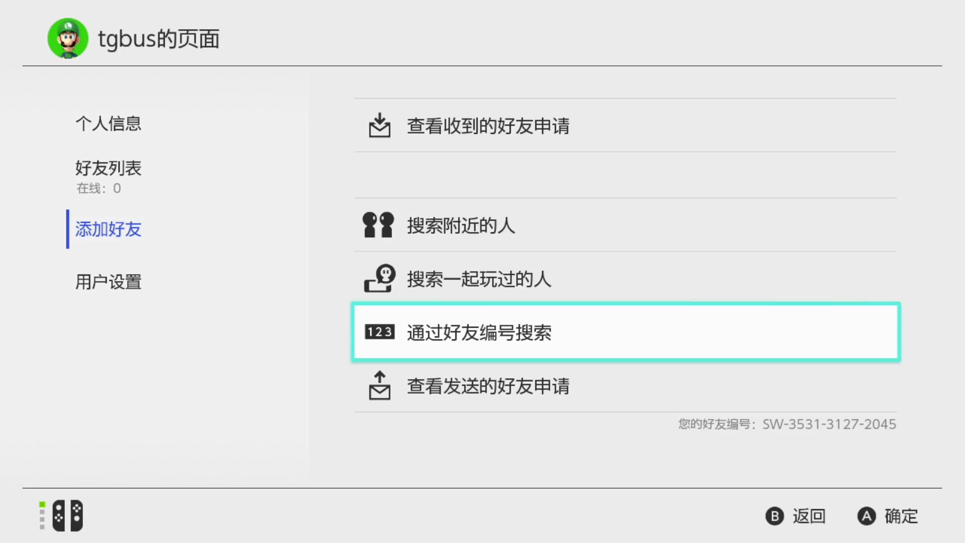This screenshot has height=543, width=965.
Task: Click the played-together users search icon
Action: 380,279
